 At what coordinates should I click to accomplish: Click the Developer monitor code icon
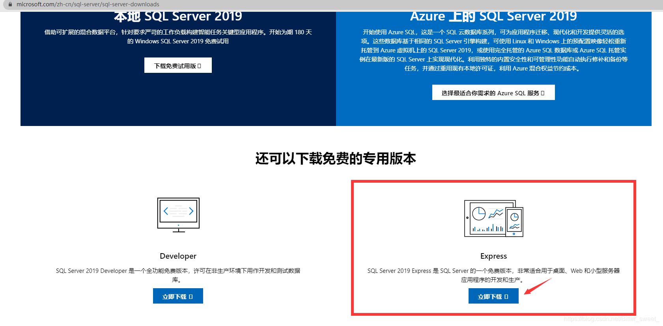(x=178, y=215)
